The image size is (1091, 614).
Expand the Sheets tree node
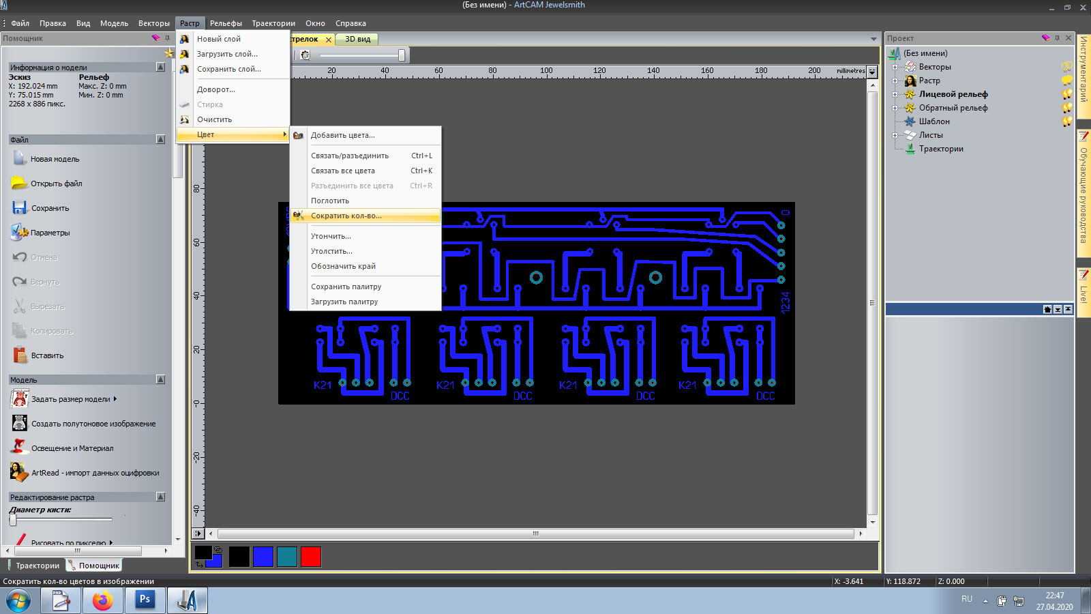pos(895,135)
